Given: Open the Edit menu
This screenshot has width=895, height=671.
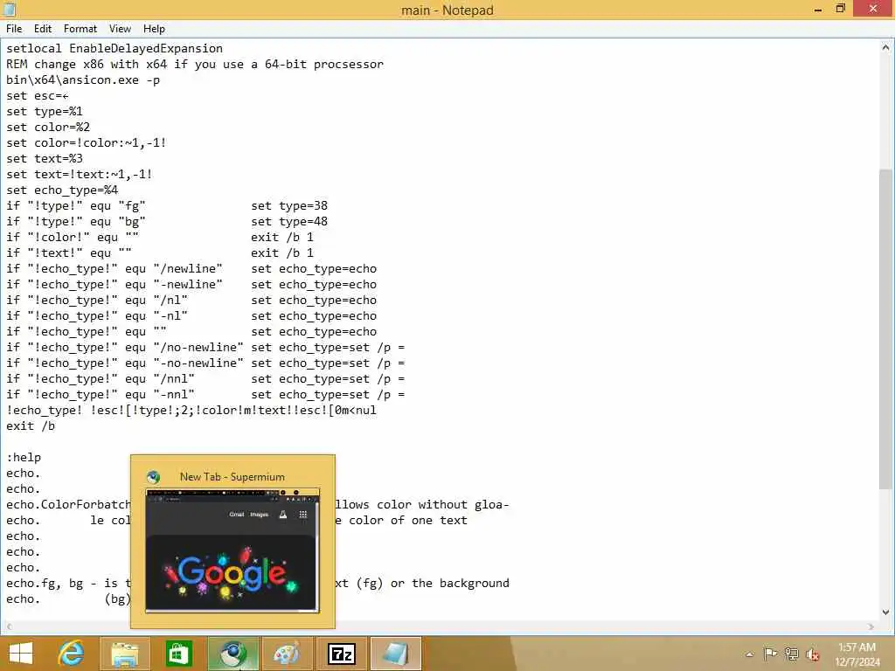Looking at the screenshot, I should pos(43,29).
